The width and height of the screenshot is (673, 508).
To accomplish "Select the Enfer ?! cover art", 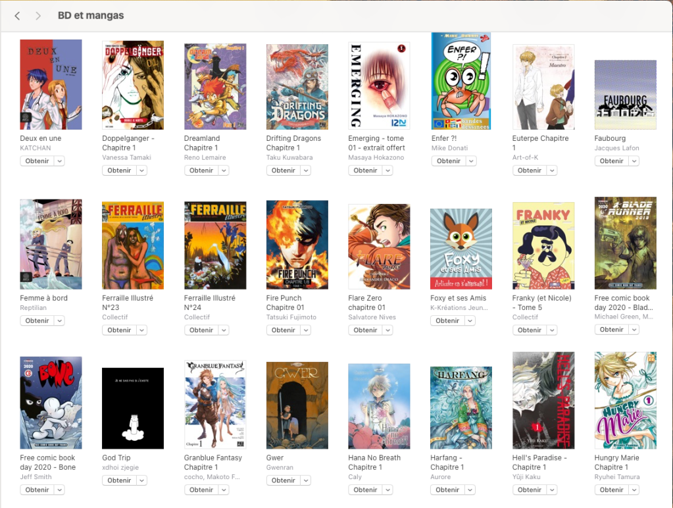I will [x=461, y=81].
